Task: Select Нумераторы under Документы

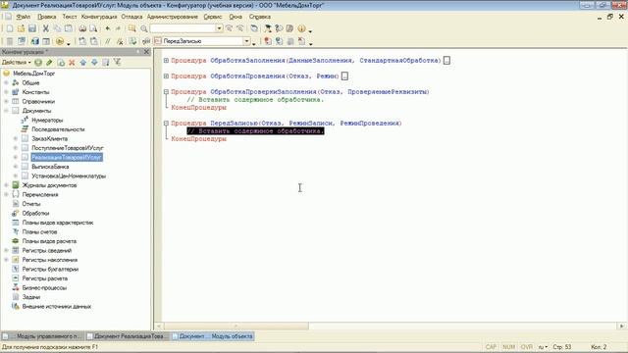Action: pyautogui.click(x=47, y=120)
